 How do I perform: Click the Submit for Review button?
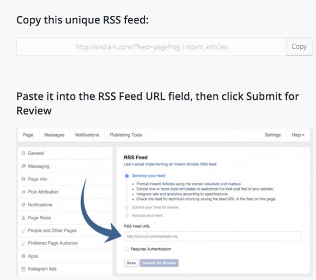[x=159, y=263]
